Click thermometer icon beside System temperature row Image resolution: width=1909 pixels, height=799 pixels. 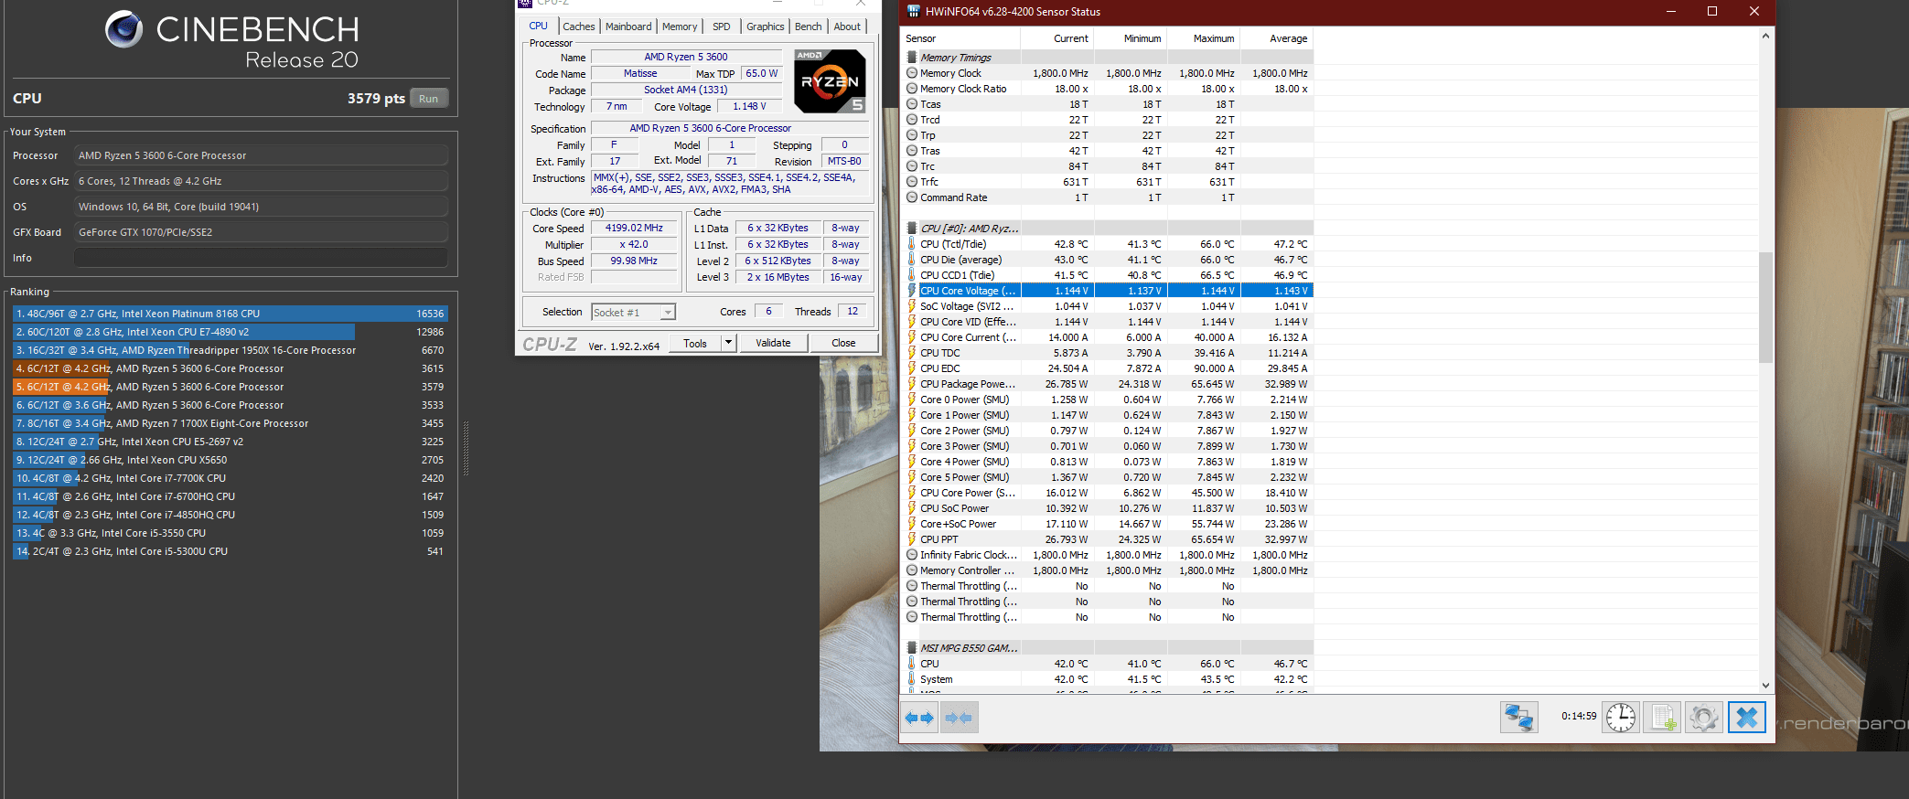tap(912, 679)
